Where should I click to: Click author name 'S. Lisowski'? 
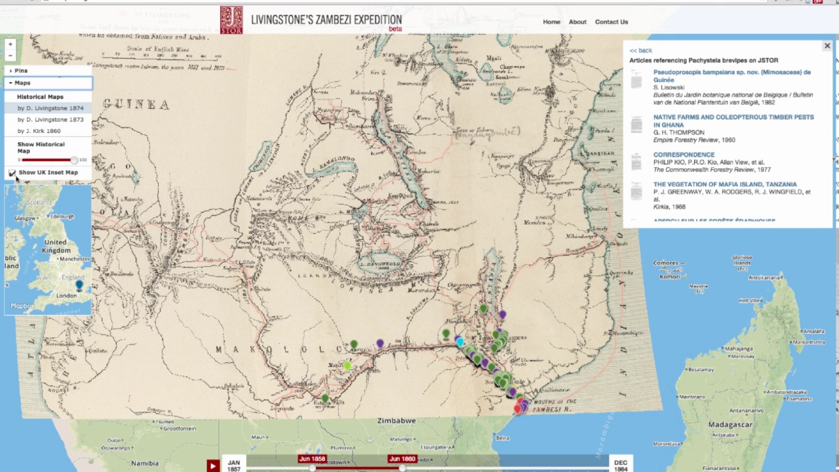click(669, 87)
